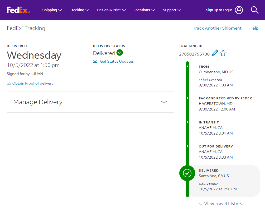Image resolution: width=265 pixels, height=212 pixels.
Task: Click the Out for Delivery timeline dot
Action: coord(187,146)
